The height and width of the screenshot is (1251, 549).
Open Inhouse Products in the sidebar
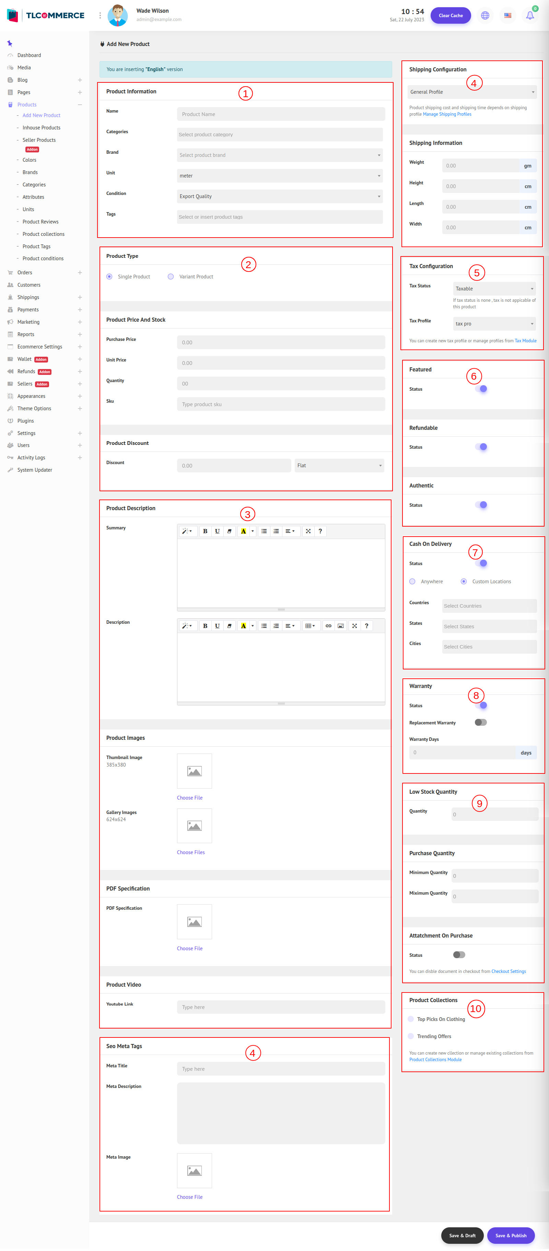tap(41, 128)
